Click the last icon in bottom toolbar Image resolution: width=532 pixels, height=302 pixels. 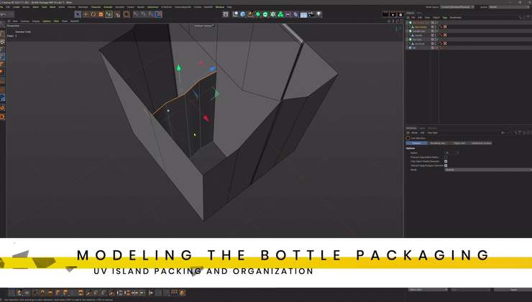click(182, 293)
